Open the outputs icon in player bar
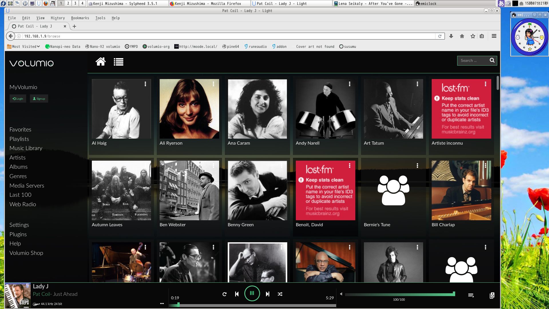The image size is (549, 309). (x=492, y=295)
